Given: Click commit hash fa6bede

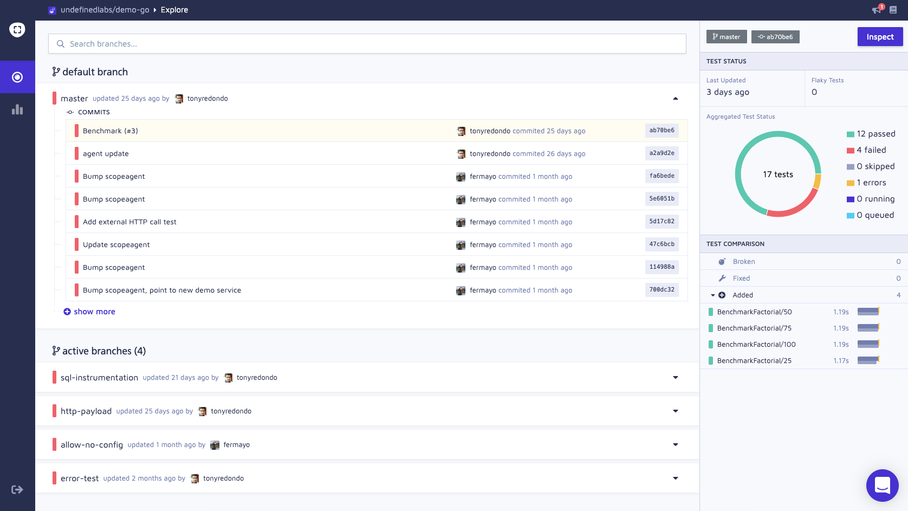Looking at the screenshot, I should point(662,176).
